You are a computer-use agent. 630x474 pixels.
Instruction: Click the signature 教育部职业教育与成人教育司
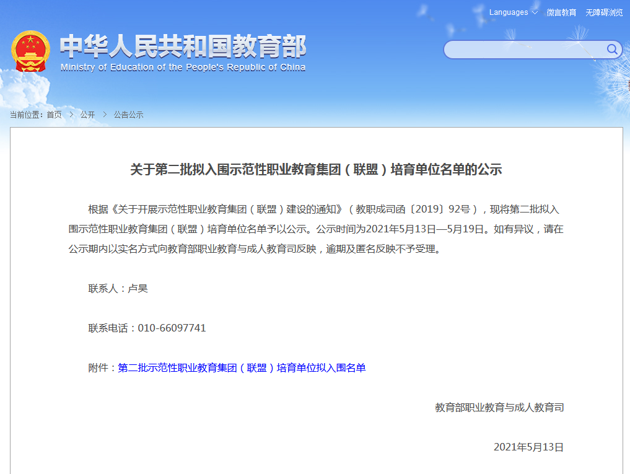tap(499, 408)
